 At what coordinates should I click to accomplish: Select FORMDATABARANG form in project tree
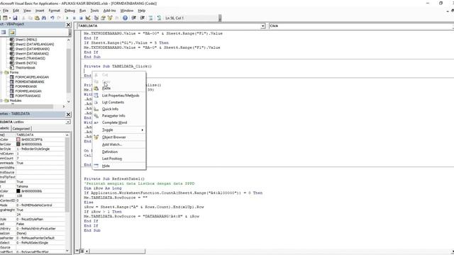30,82
